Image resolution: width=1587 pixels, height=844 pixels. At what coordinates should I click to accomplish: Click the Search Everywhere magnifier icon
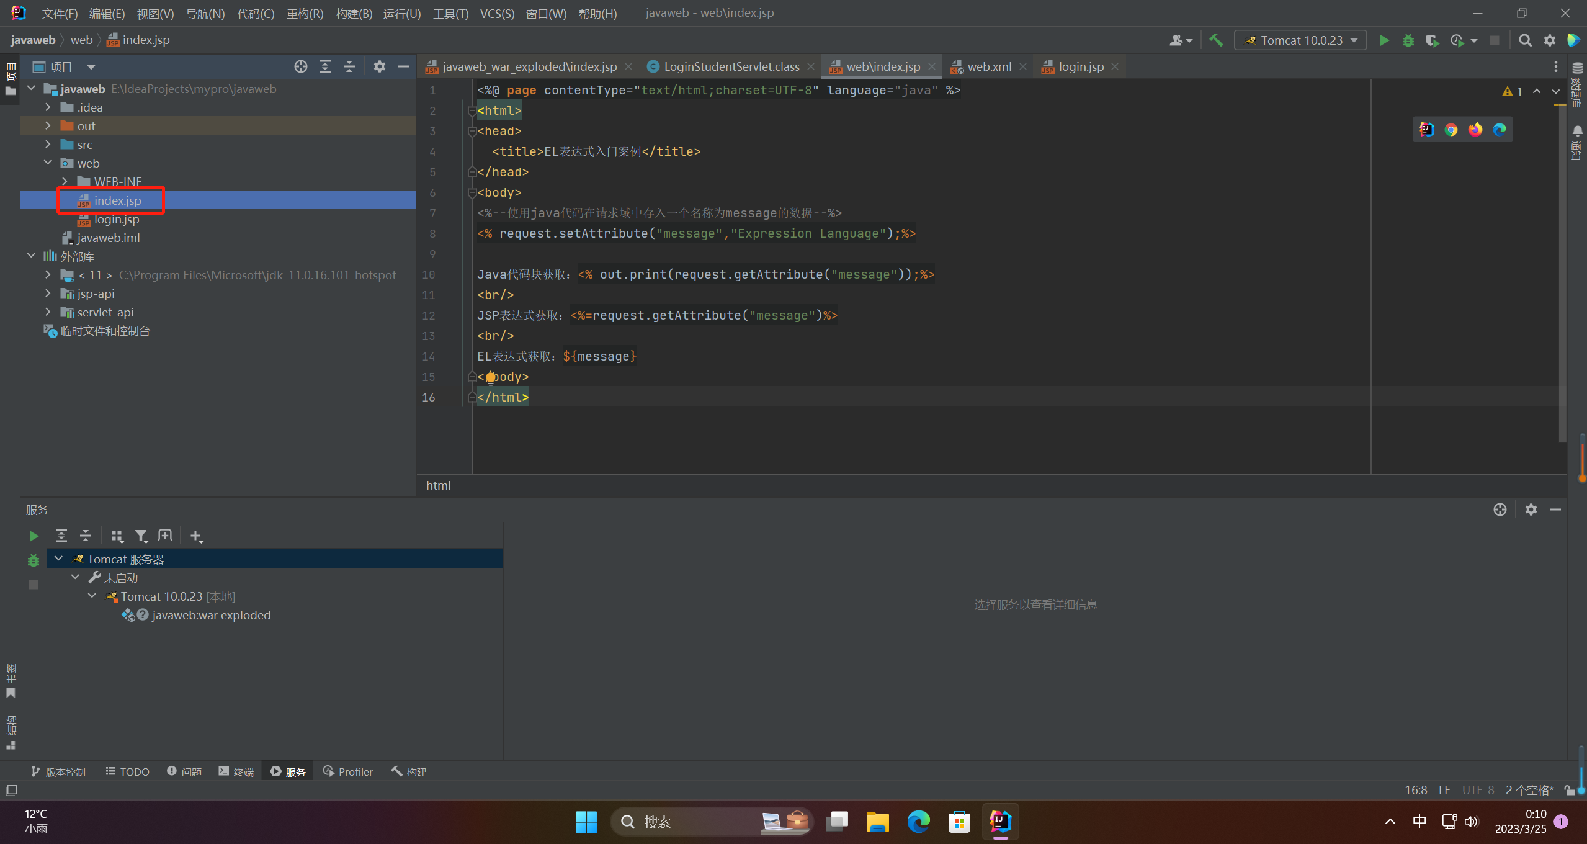click(x=1524, y=40)
